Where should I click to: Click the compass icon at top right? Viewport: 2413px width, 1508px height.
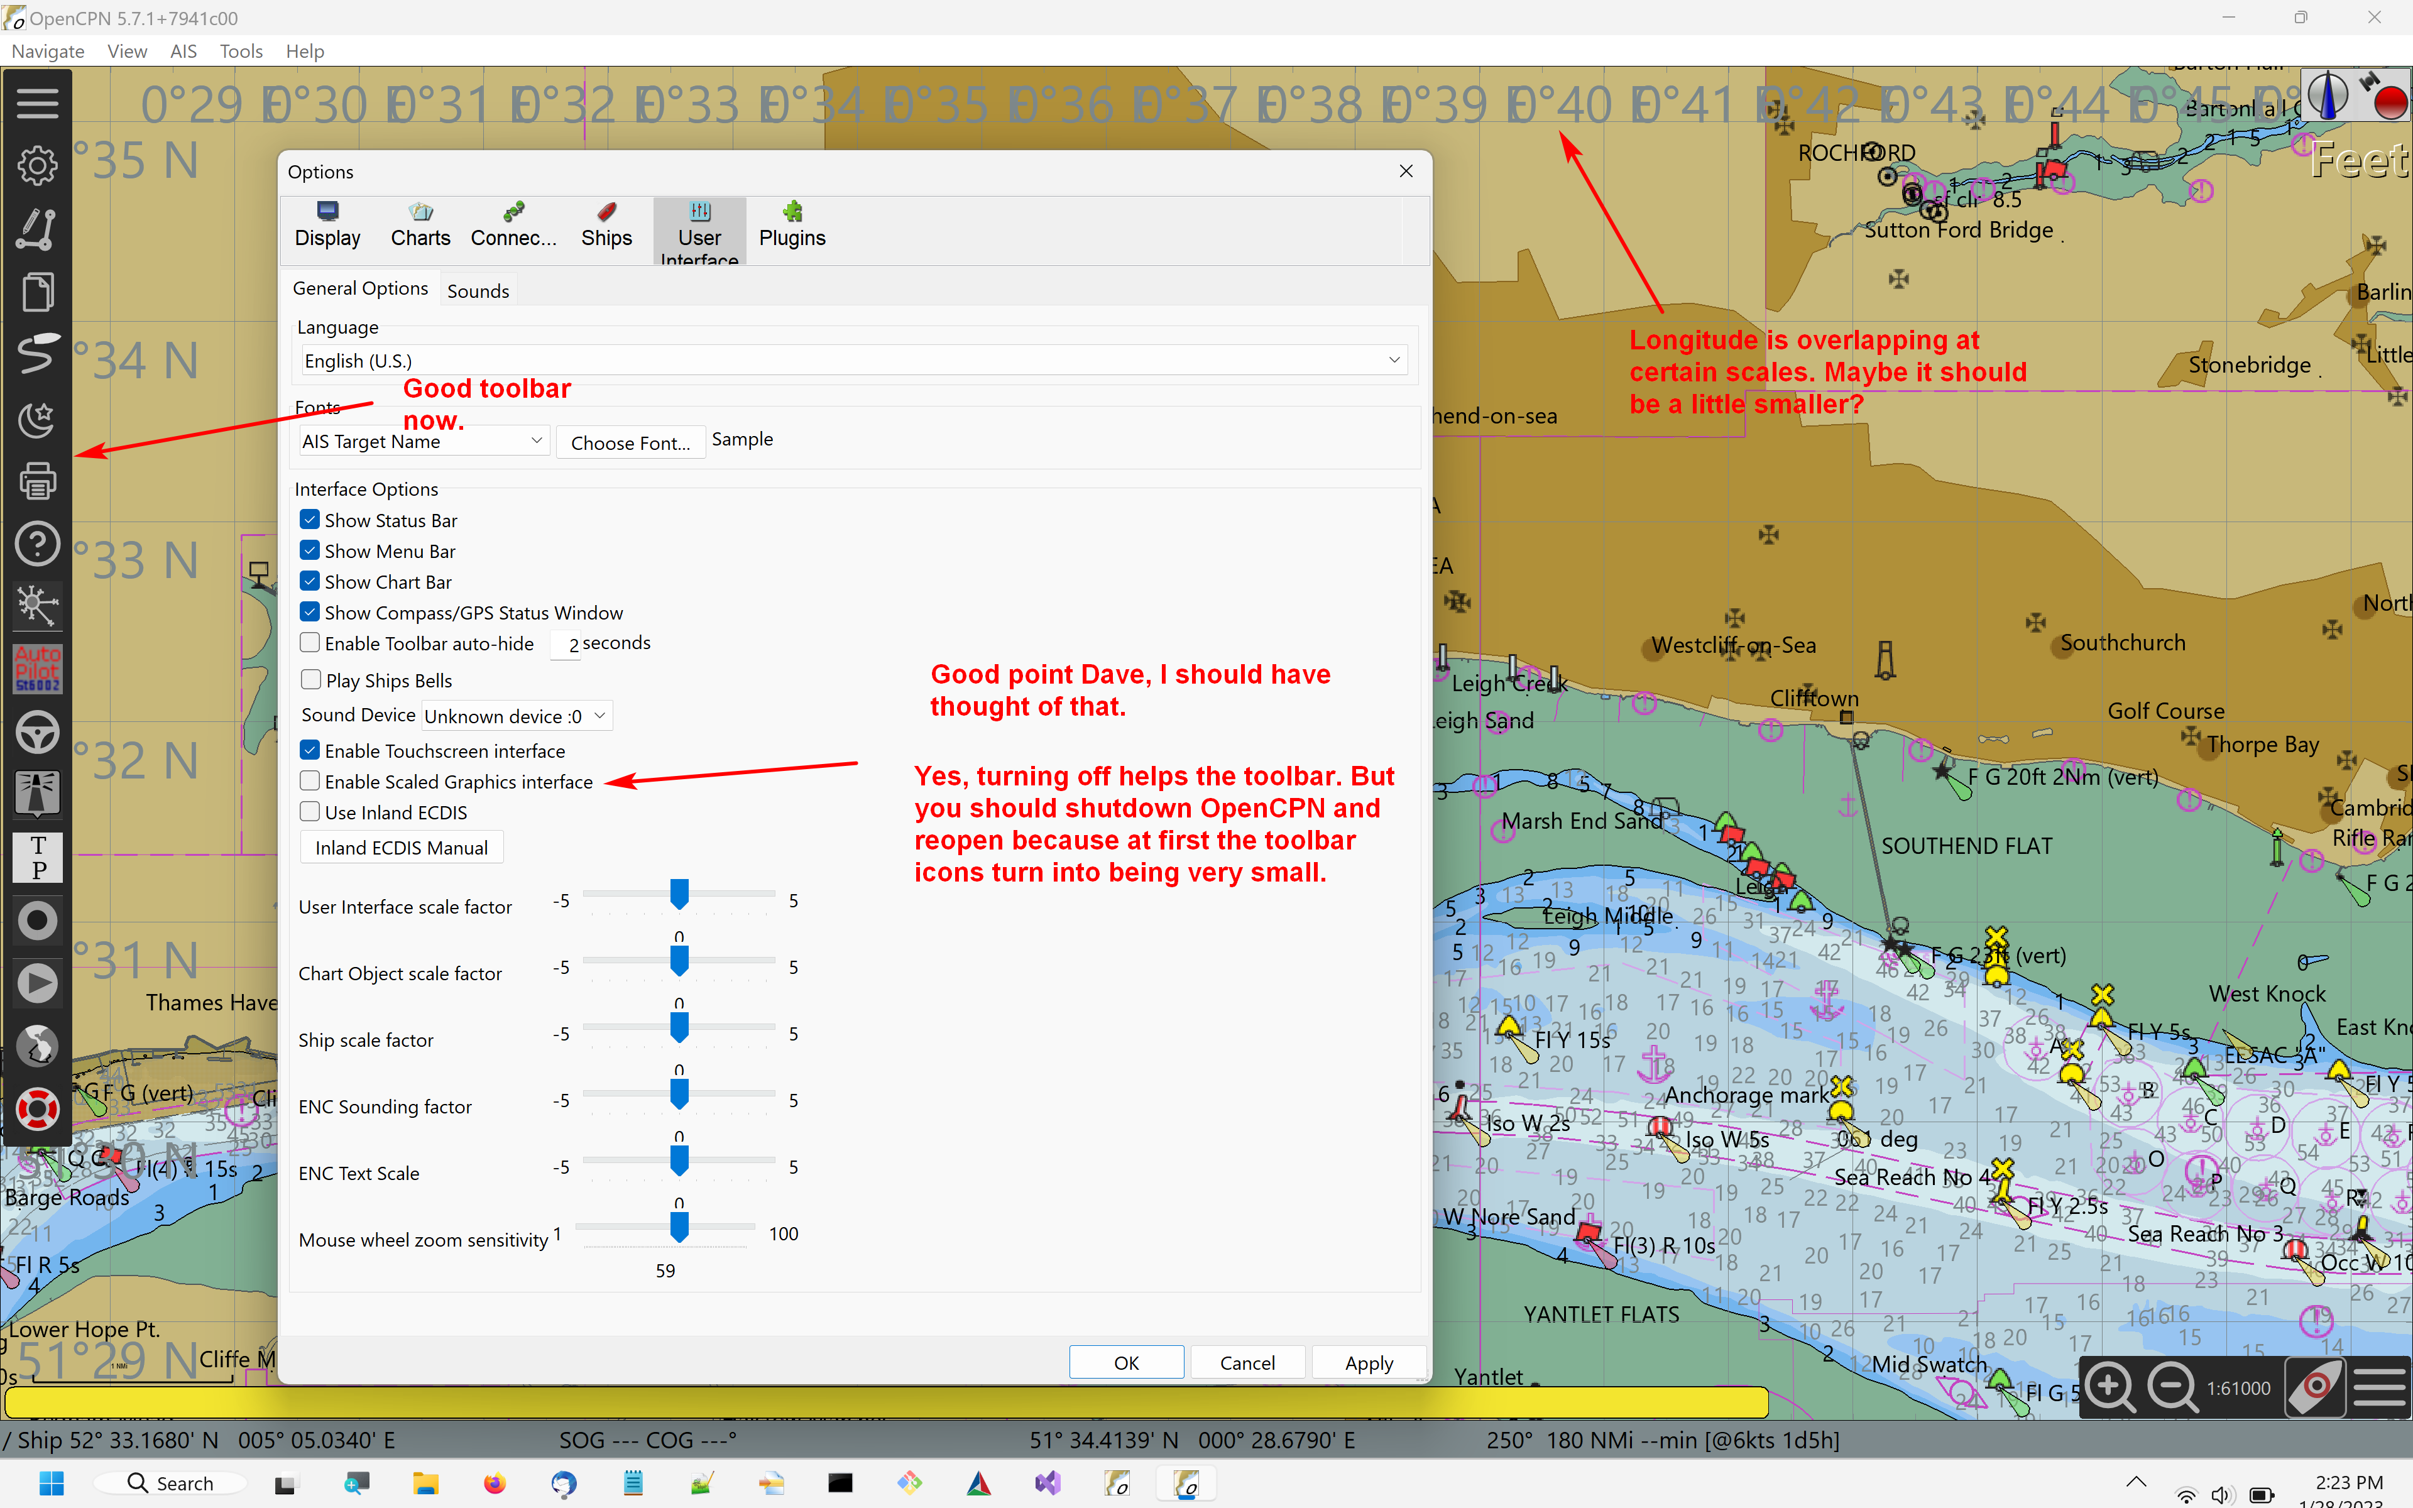point(2329,98)
